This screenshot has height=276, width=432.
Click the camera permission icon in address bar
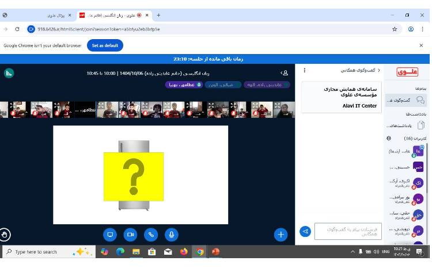coord(31,29)
